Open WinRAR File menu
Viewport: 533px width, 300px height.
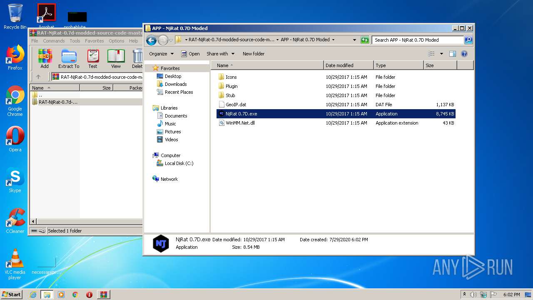[35, 41]
